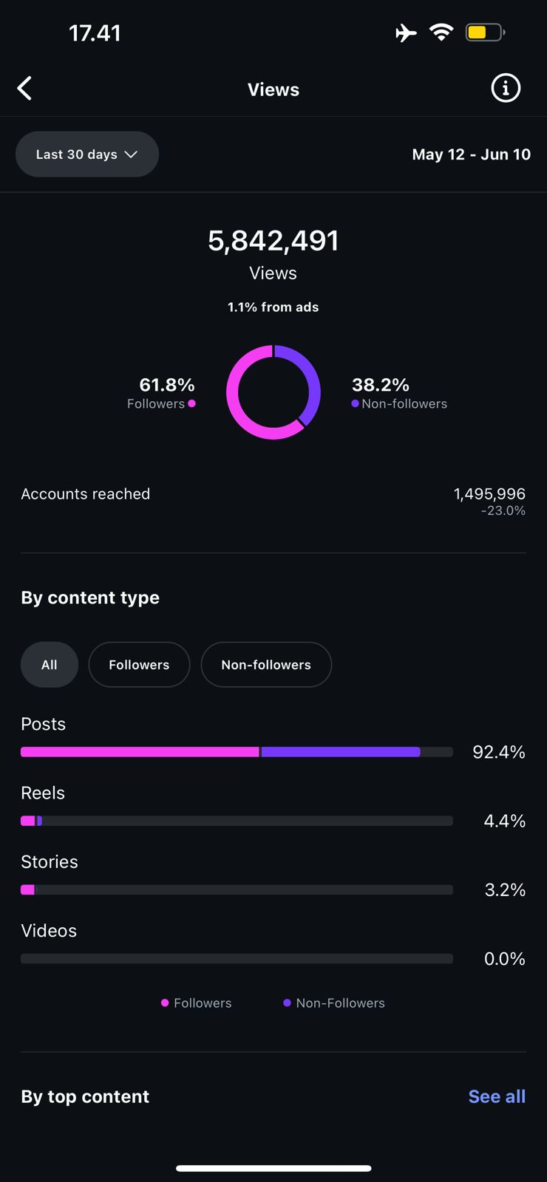Tap the battery status icon
Screen dimensions: 547x1182
(485, 33)
